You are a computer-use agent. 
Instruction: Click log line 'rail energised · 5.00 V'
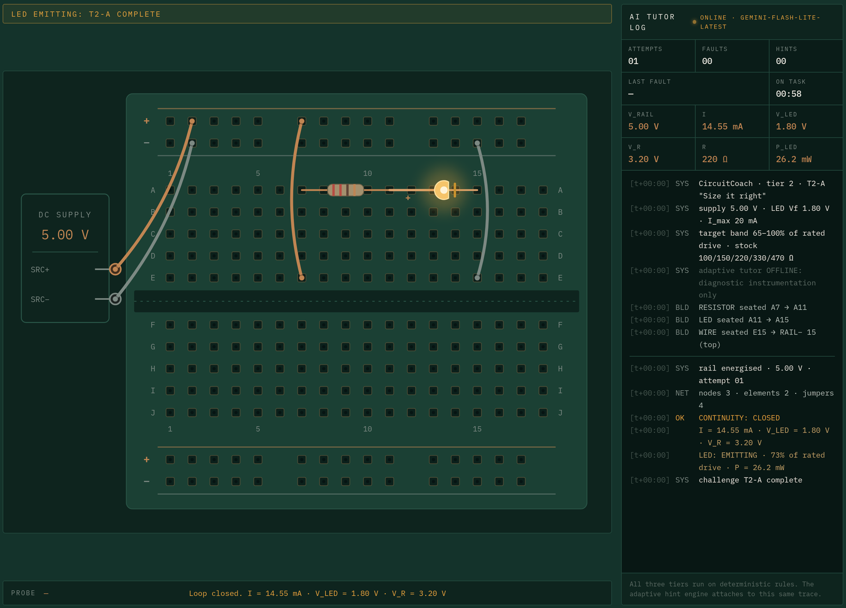point(732,374)
